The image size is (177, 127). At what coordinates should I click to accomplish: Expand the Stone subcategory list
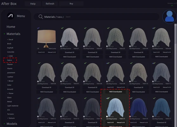tap(10, 93)
